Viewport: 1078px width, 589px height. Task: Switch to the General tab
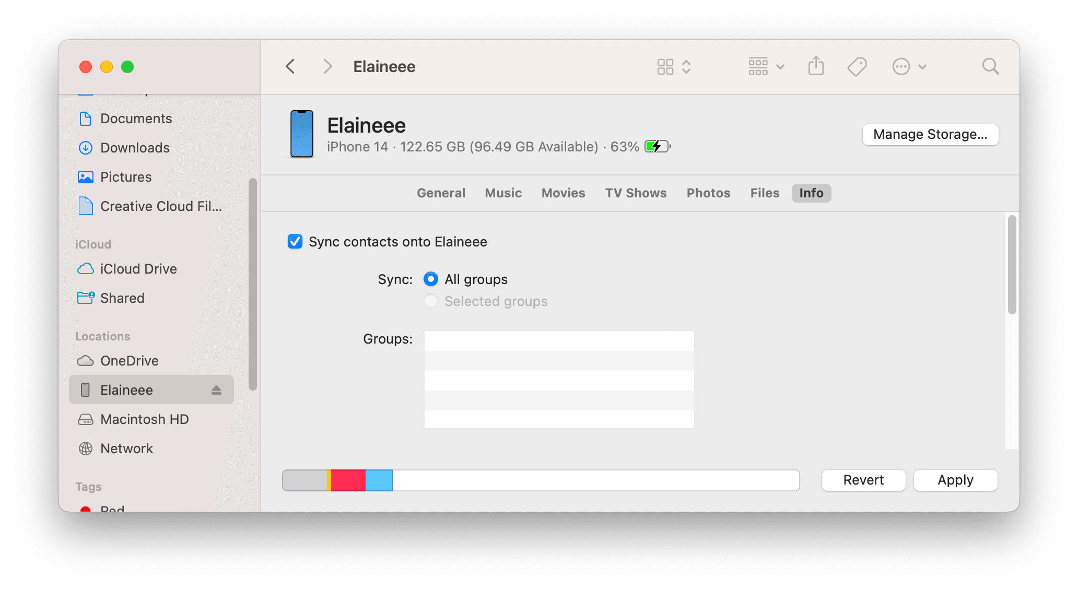point(441,193)
